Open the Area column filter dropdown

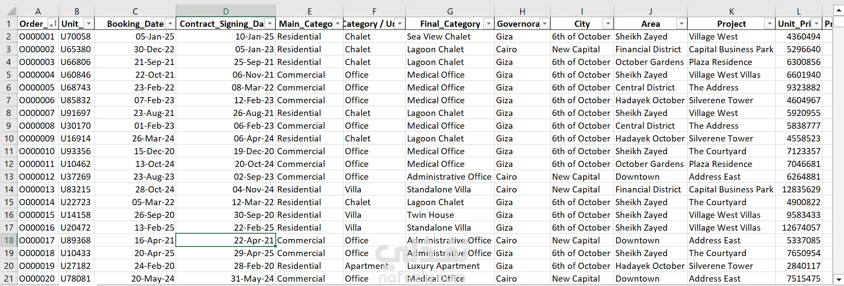(x=681, y=24)
